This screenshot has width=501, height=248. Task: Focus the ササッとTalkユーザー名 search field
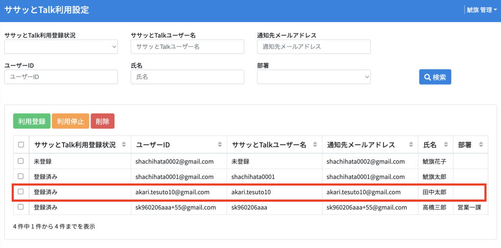click(187, 46)
